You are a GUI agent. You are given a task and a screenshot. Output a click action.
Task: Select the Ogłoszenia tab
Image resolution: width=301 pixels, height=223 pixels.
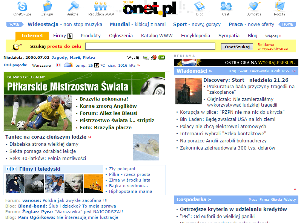coord(121,36)
